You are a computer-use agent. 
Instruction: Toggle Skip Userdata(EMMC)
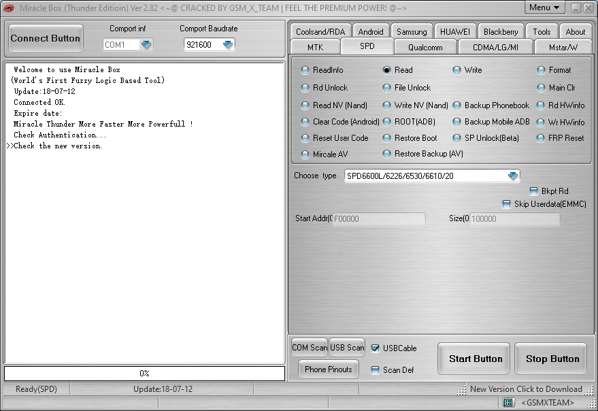[x=507, y=204]
